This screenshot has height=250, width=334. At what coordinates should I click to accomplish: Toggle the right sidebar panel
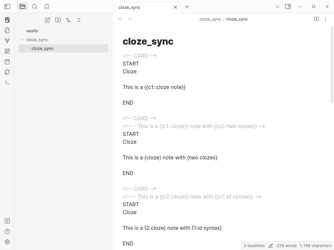coord(288,7)
